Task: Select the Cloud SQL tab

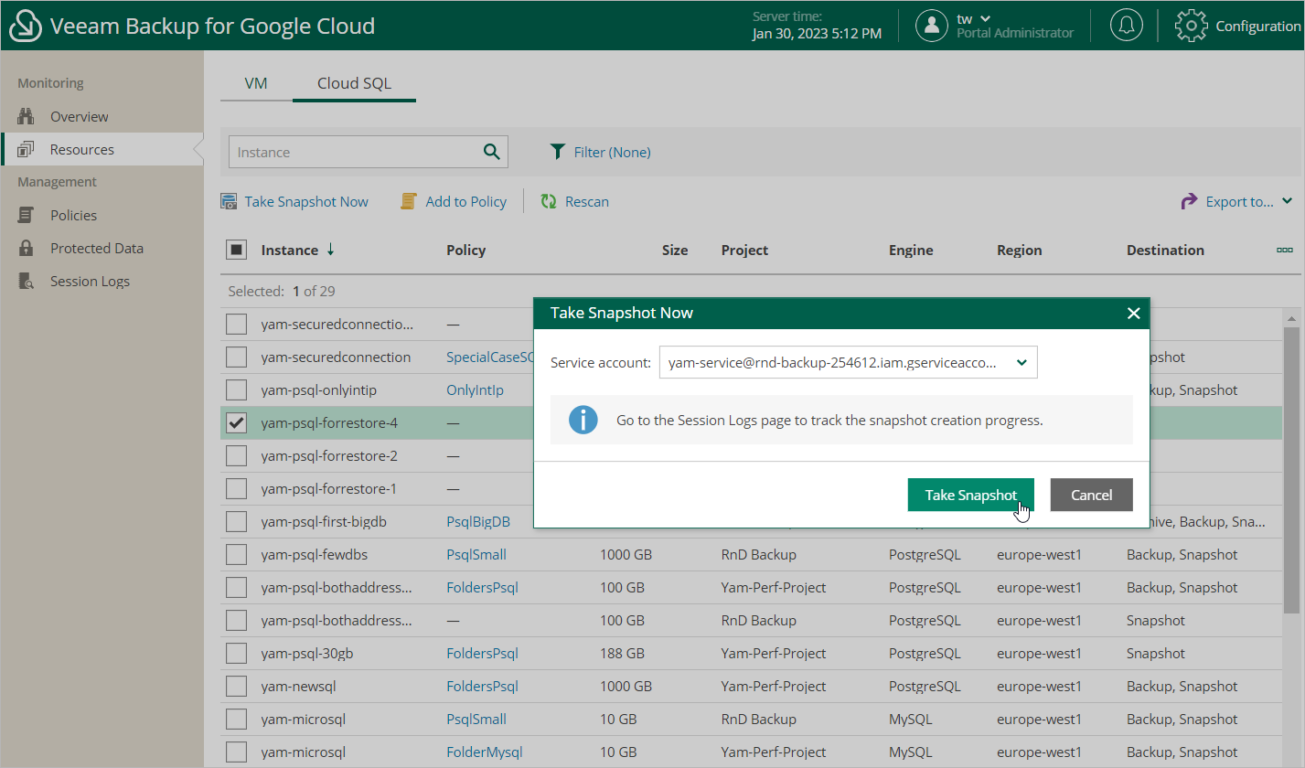Action: click(x=354, y=83)
